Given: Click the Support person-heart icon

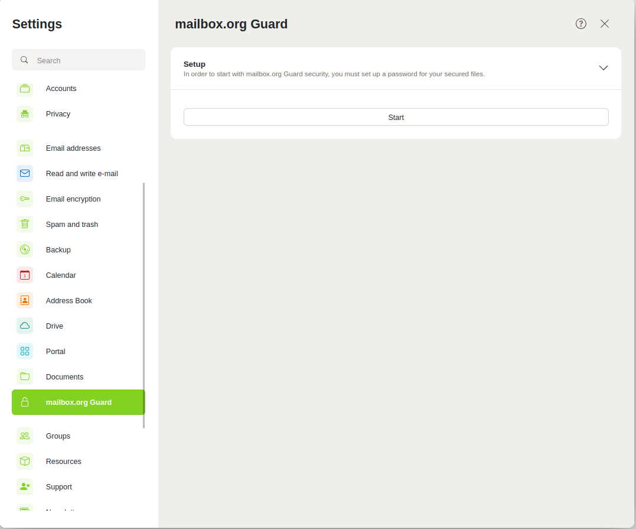Looking at the screenshot, I should tap(25, 487).
